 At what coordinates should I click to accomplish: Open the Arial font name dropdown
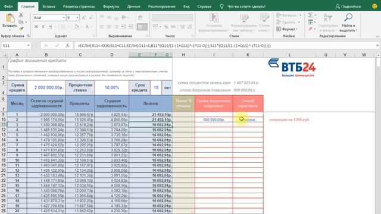click(x=64, y=18)
